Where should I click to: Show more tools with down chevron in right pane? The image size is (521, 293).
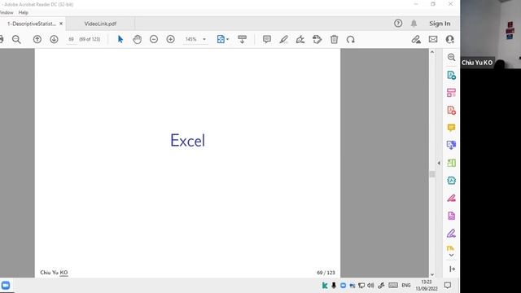pos(451,255)
